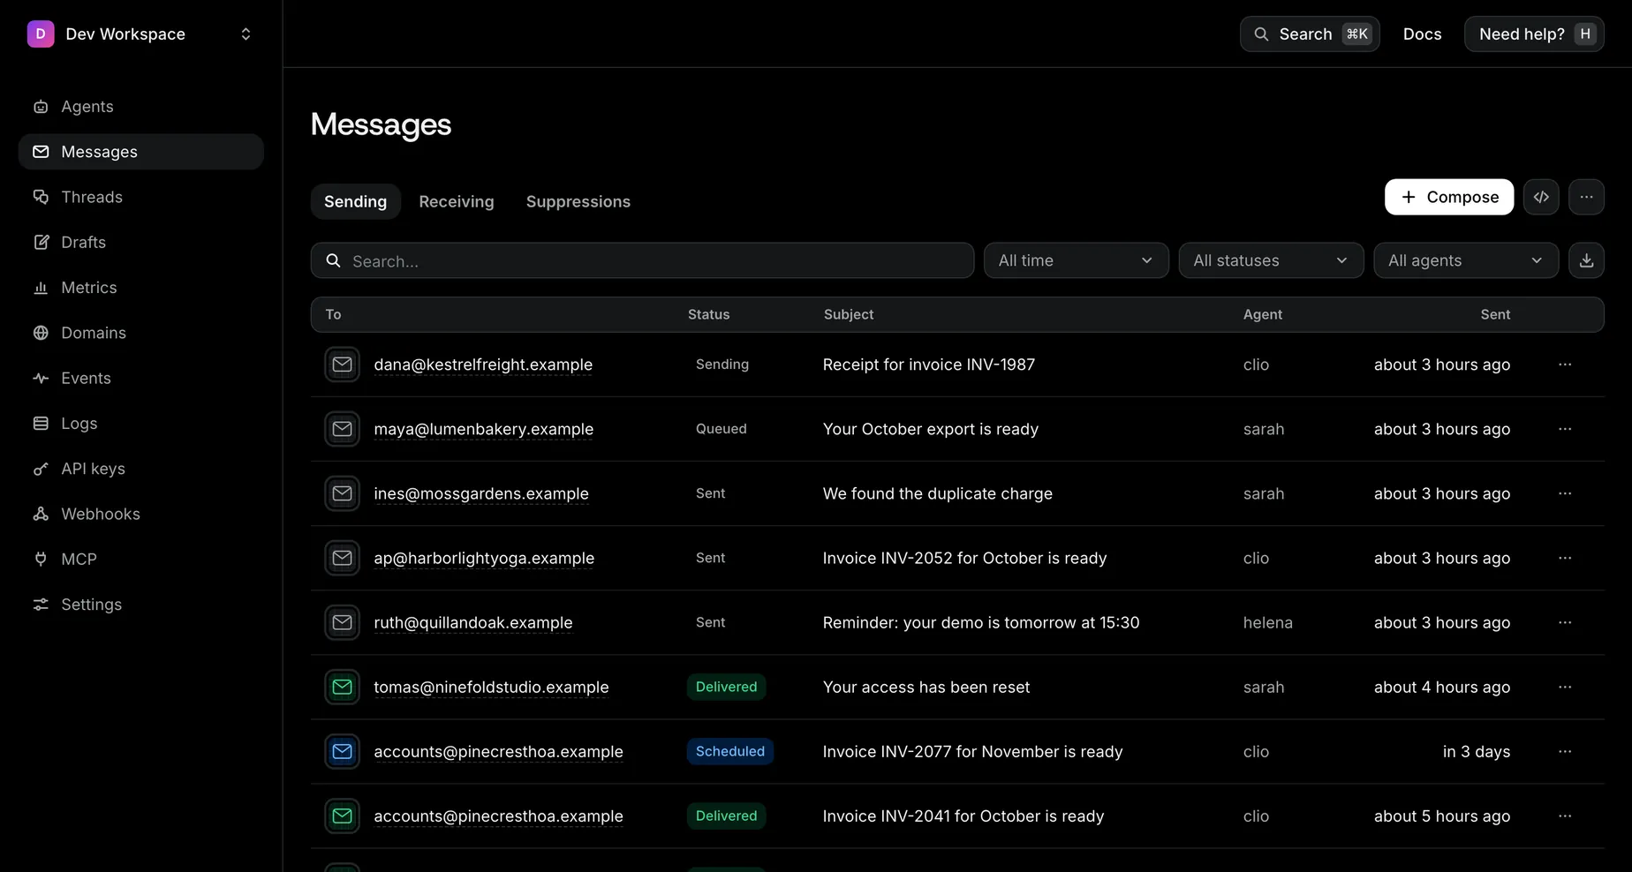This screenshot has height=872, width=1632.
Task: Open the All statuses filter dropdown
Action: pos(1271,260)
